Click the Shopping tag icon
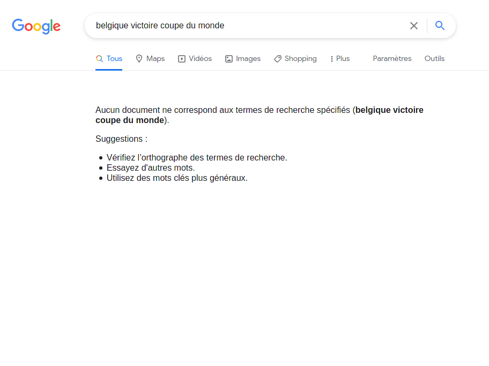Screen dimensions: 489x366 pyautogui.click(x=278, y=59)
